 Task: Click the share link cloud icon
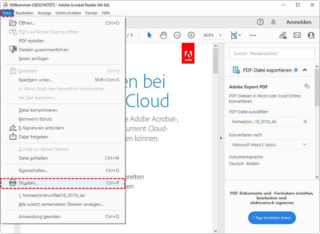[283, 35]
